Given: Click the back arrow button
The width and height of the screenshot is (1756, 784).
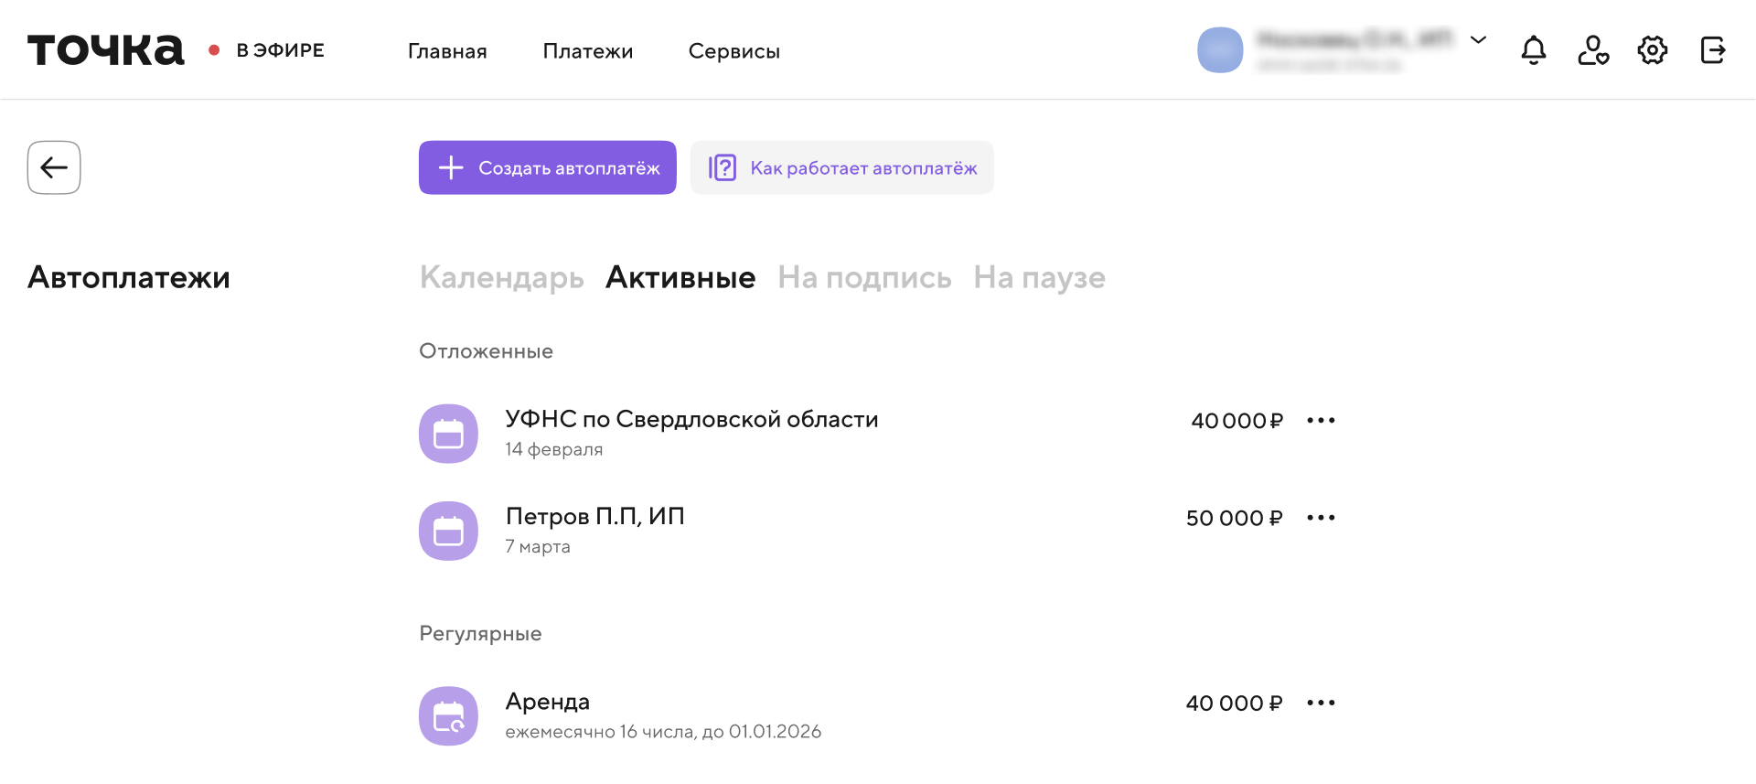Looking at the screenshot, I should click(54, 167).
